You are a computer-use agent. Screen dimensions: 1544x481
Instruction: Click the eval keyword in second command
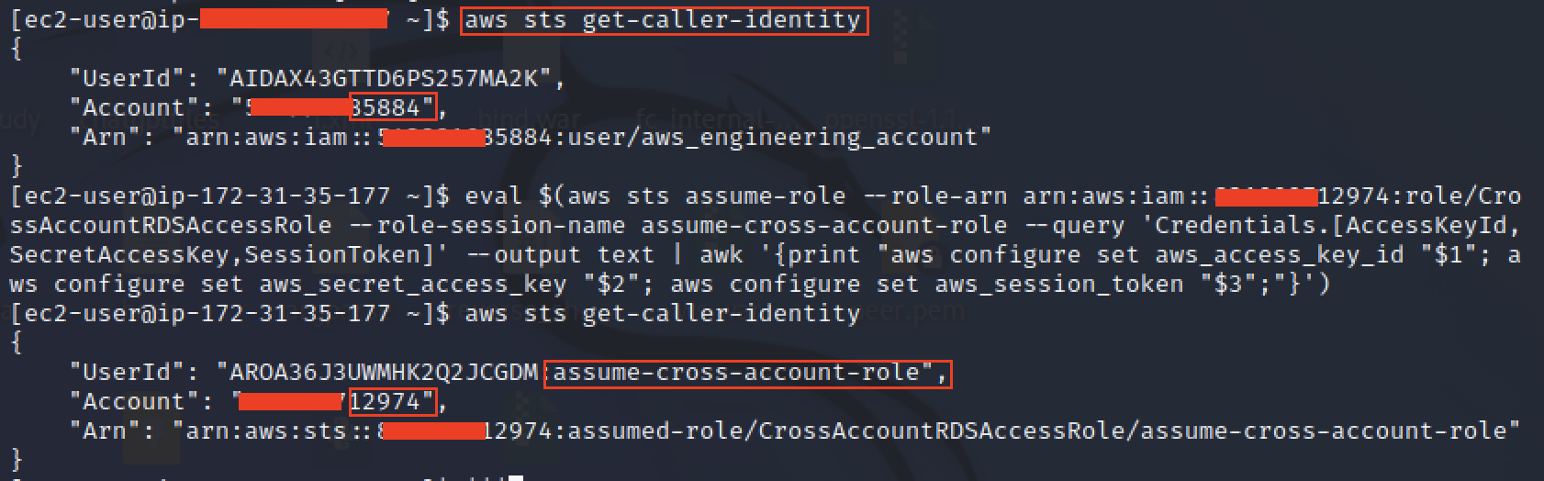click(x=494, y=196)
